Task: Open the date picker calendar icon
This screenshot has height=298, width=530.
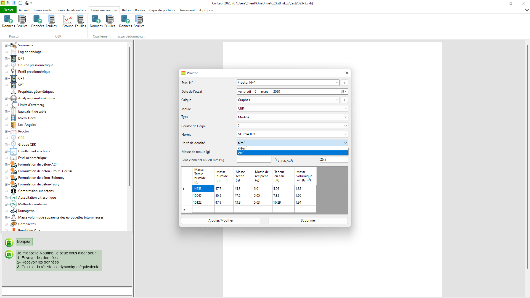Action: (343, 92)
